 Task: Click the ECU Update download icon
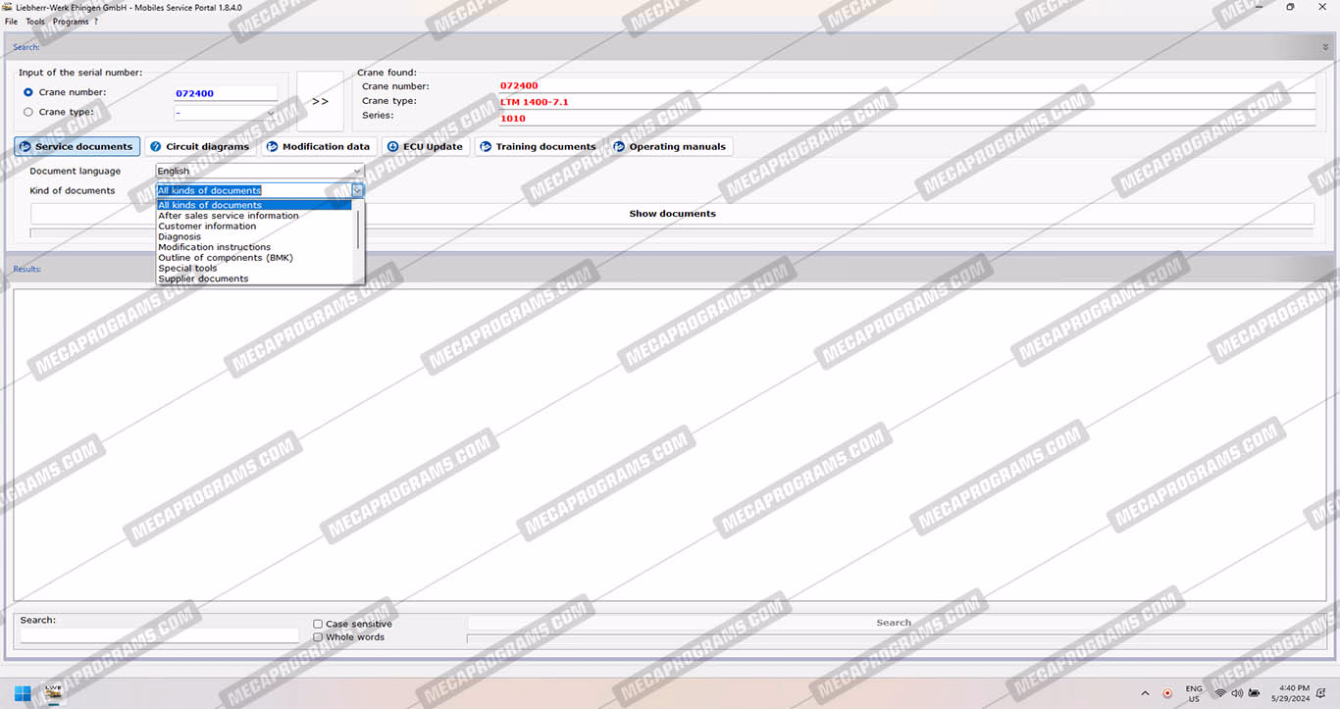click(393, 147)
